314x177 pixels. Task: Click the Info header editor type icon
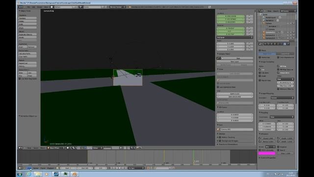[20, 7]
